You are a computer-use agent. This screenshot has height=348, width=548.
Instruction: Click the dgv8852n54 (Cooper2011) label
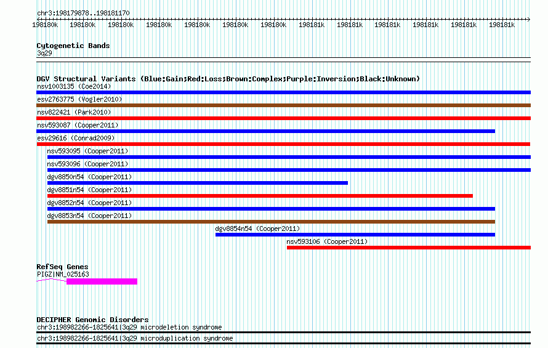(x=89, y=203)
